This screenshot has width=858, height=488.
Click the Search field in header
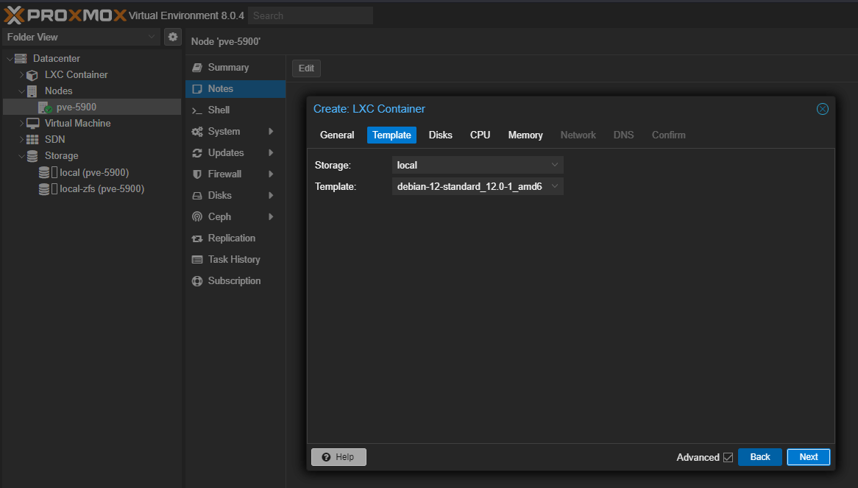311,15
